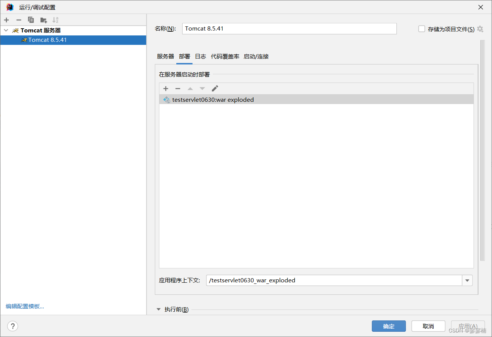Viewport: 492px width, 337px height.
Task: Sort configurations alphabetically icon
Action: coord(55,20)
